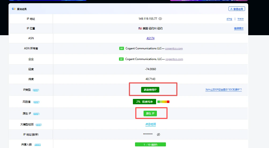This screenshot has height=148, width=269.
Task: Click the ISP badge in 企业 row
Action: tap(121, 59)
